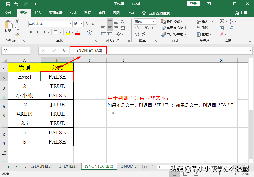Expand the Name Box dropdown arrow

[x=27, y=51]
